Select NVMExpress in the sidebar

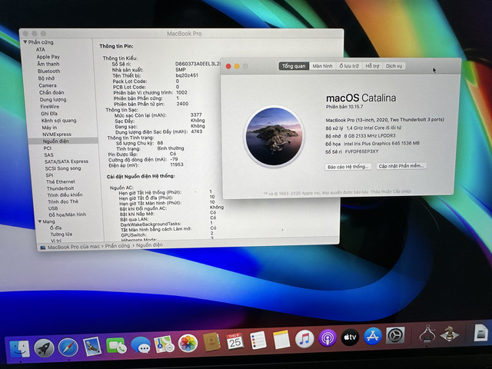pos(57,135)
